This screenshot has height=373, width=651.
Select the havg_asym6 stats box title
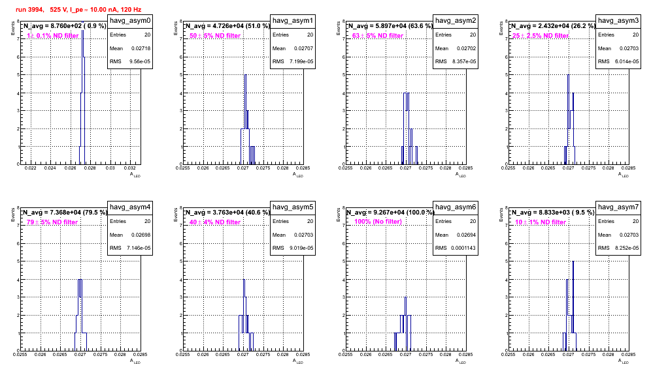[456, 207]
